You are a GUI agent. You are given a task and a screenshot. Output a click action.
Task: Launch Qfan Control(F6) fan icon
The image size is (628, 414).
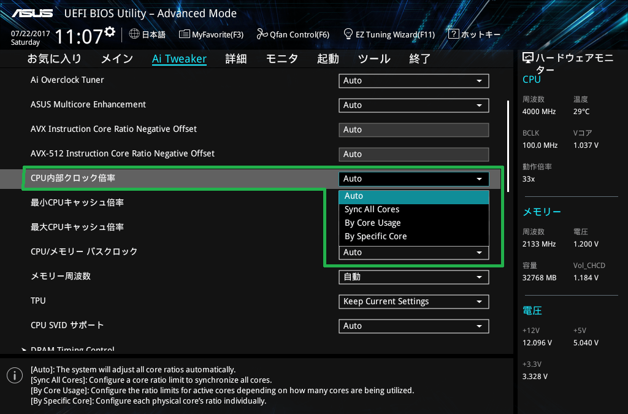(262, 34)
